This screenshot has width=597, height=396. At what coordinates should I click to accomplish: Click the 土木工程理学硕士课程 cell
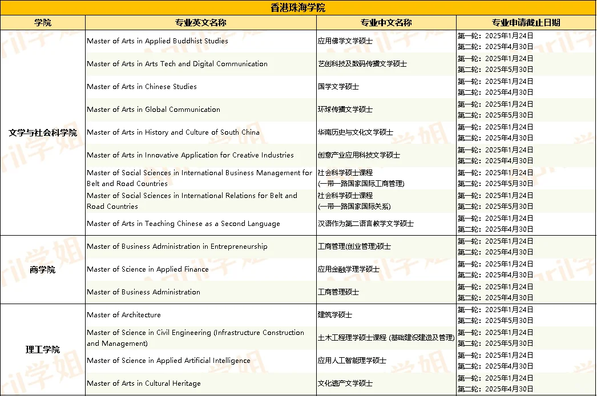pos(386,338)
